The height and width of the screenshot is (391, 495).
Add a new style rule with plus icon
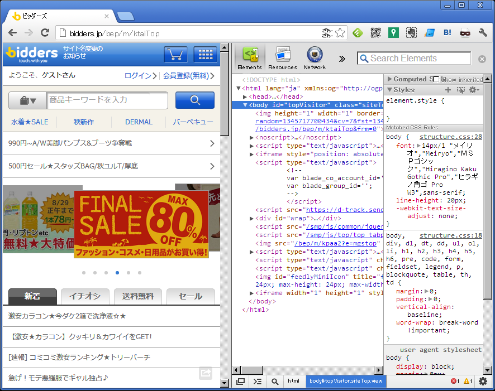click(x=448, y=90)
